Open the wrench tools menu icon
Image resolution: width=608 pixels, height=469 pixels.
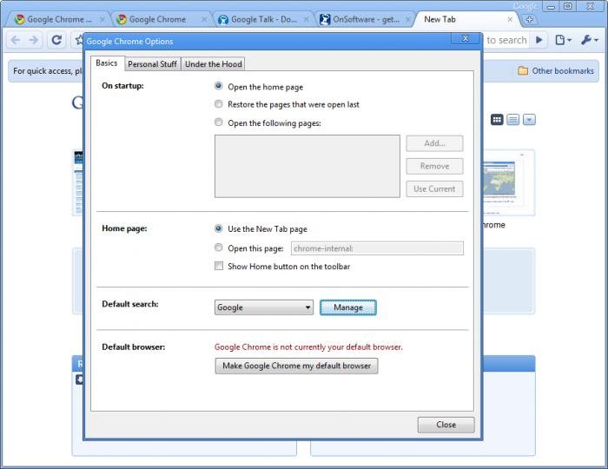[x=590, y=40]
